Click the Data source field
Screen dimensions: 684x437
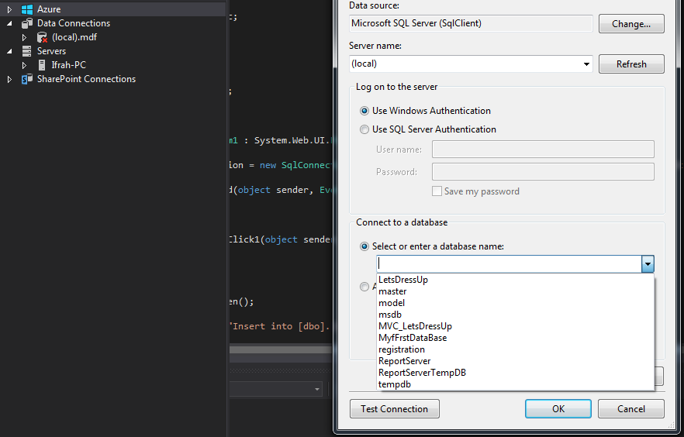(x=471, y=23)
